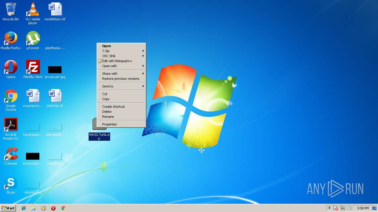Show hidden tray icons arrow
This screenshot has height=212, width=378.
[x=329, y=208]
